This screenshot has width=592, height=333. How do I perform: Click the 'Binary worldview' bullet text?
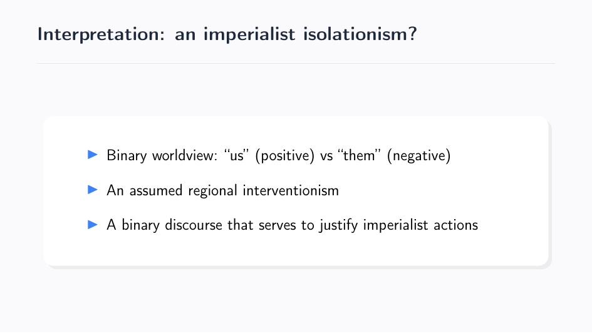(162, 155)
